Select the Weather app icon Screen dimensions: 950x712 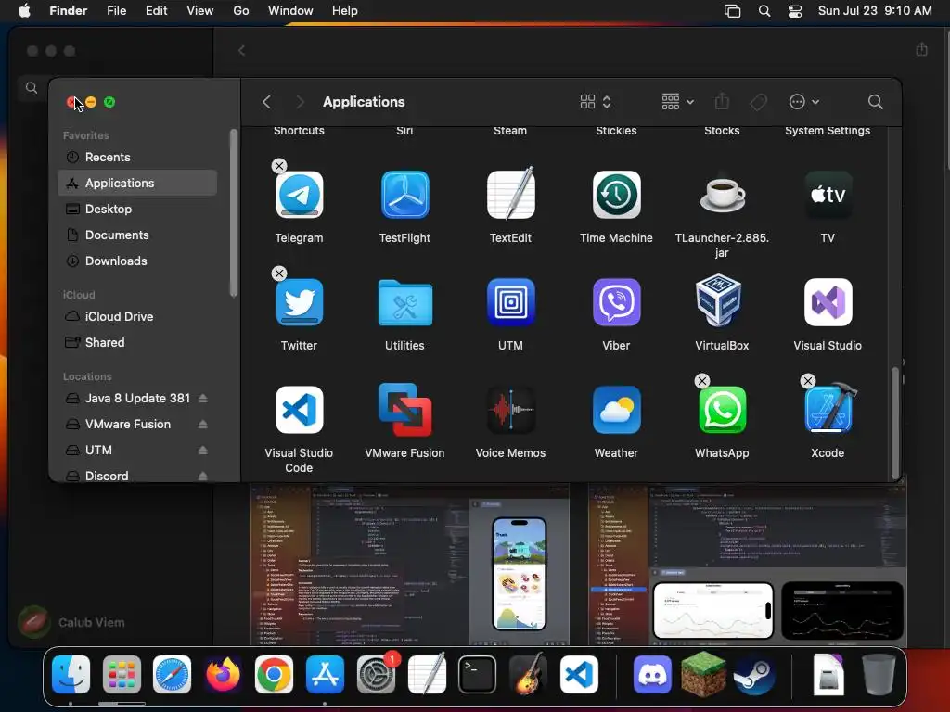tap(616, 410)
